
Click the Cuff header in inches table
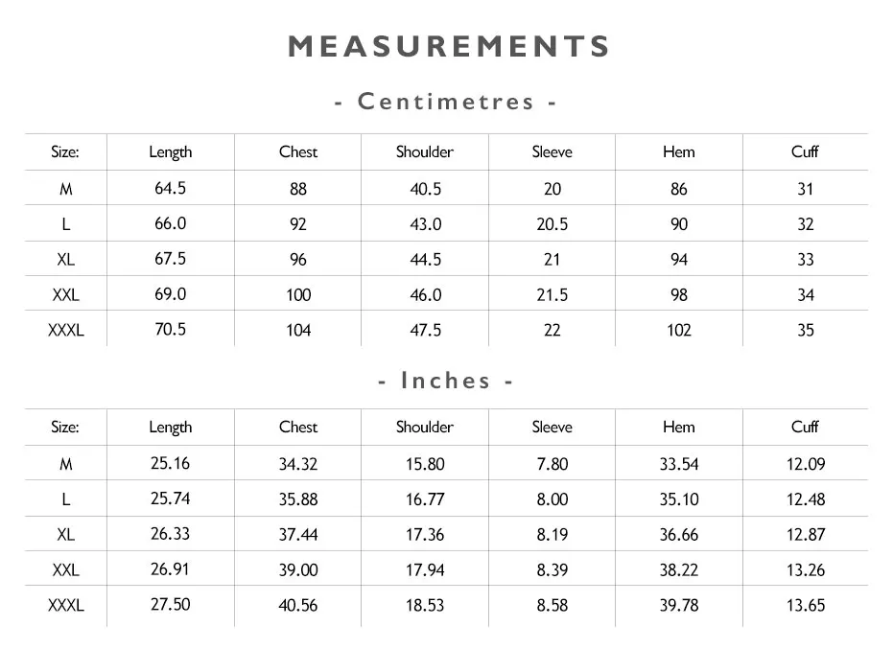click(x=805, y=427)
